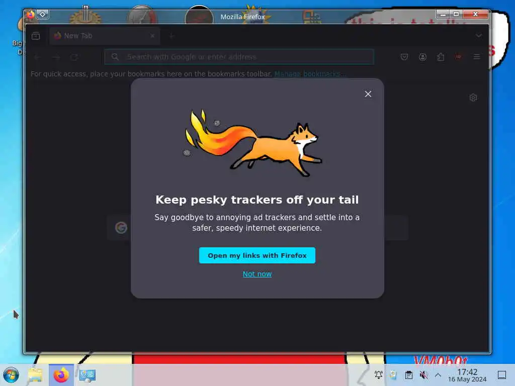Click the search magnifier in address bar
The image size is (515, 386).
[115, 57]
